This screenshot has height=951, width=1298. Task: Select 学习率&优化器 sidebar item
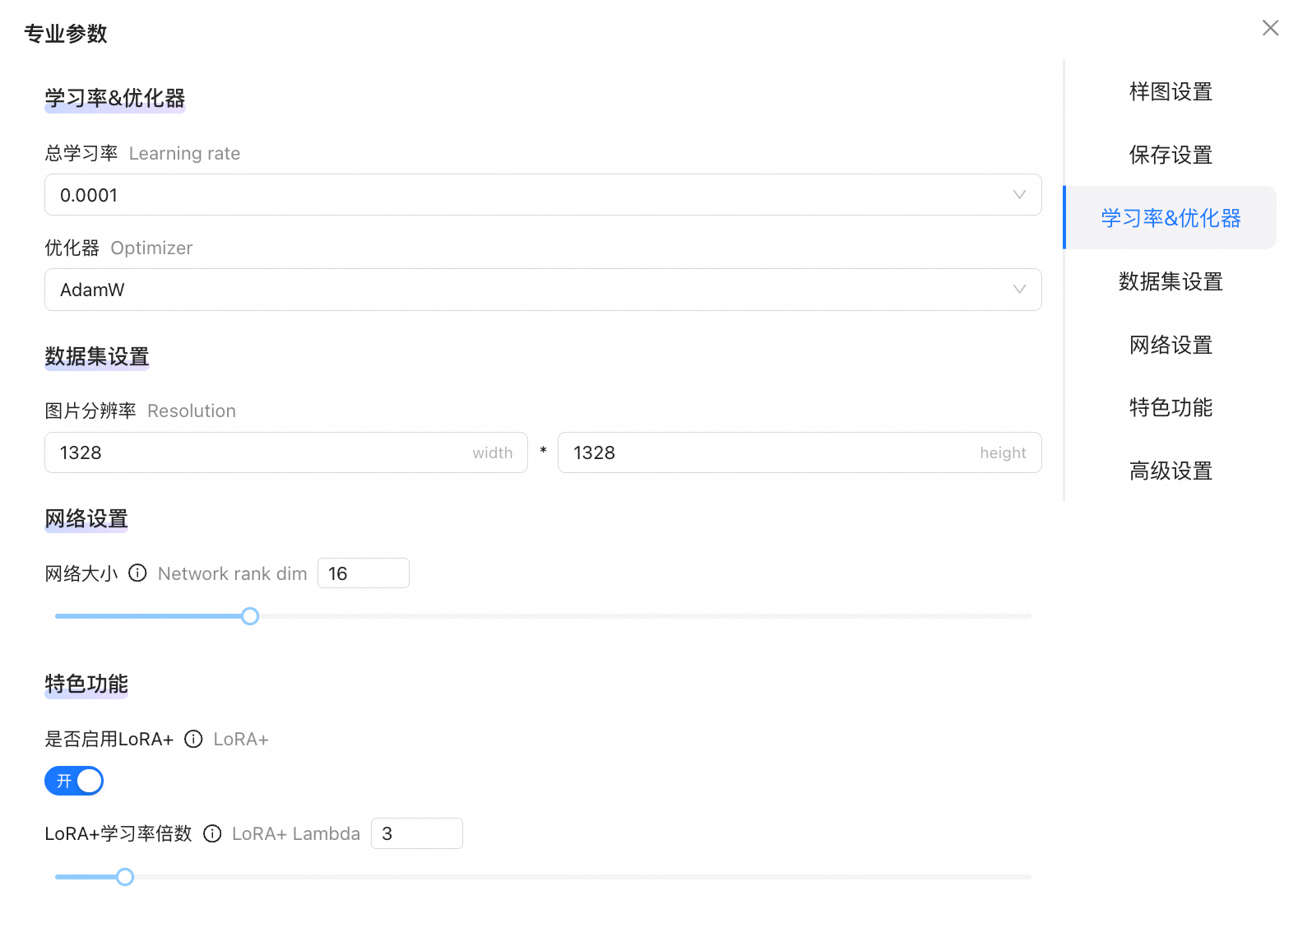pos(1171,218)
